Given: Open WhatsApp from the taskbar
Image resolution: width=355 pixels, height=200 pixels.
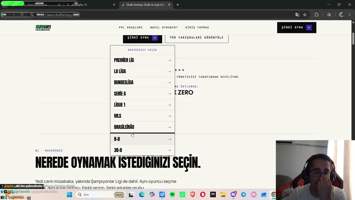Looking at the screenshot, I should click(x=182, y=195).
